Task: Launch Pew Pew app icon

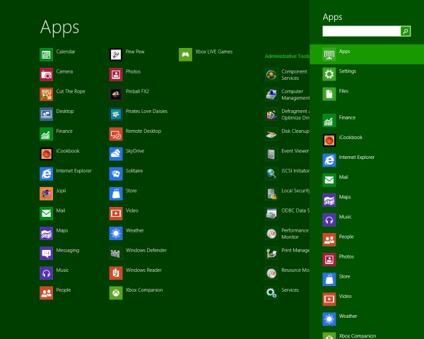Action: pyautogui.click(x=116, y=54)
